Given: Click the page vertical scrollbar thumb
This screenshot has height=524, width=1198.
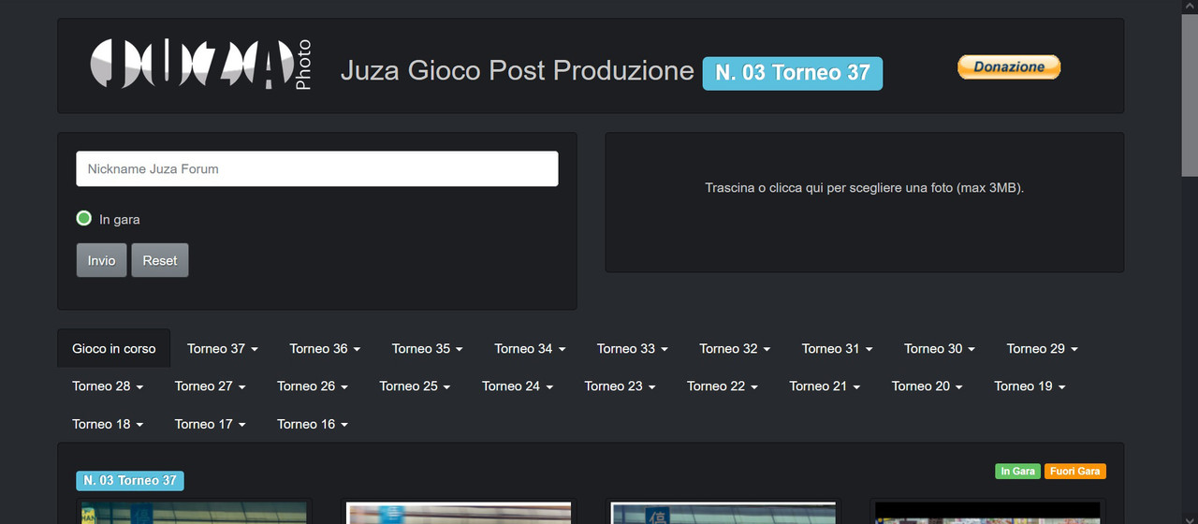Looking at the screenshot, I should (x=1190, y=95).
